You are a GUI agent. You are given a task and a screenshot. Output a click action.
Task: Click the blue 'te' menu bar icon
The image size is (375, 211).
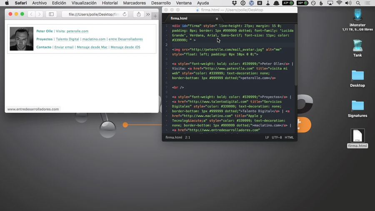pos(251,3)
